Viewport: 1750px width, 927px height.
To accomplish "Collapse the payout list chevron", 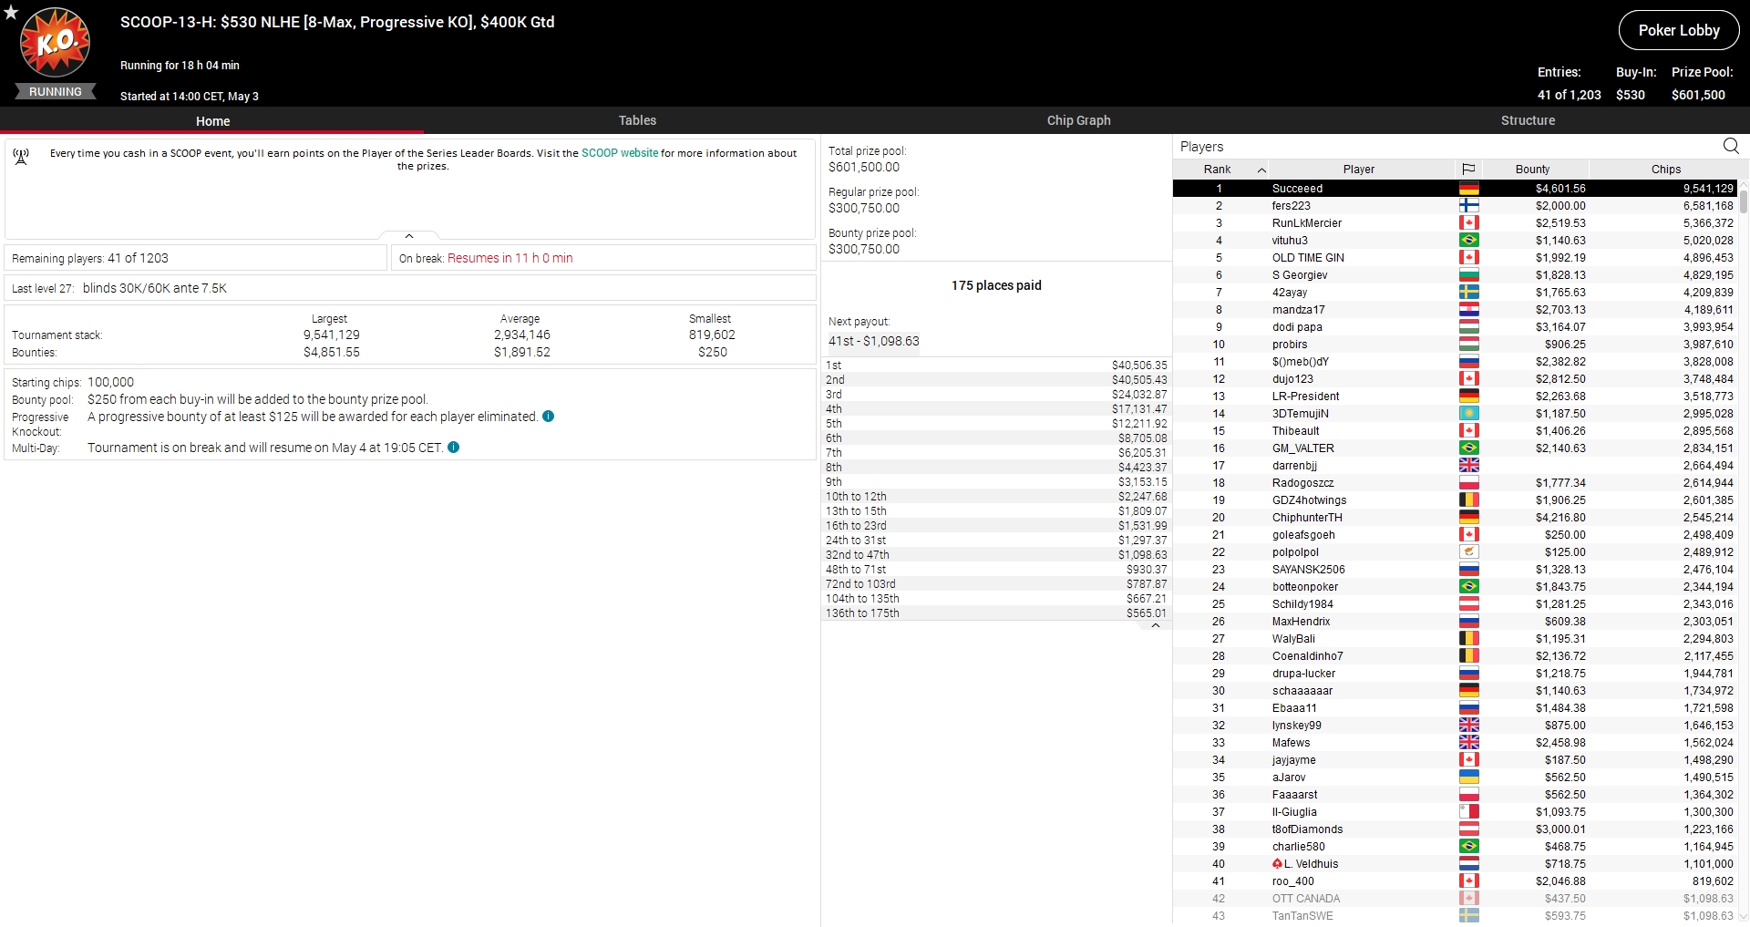I will point(1155,626).
